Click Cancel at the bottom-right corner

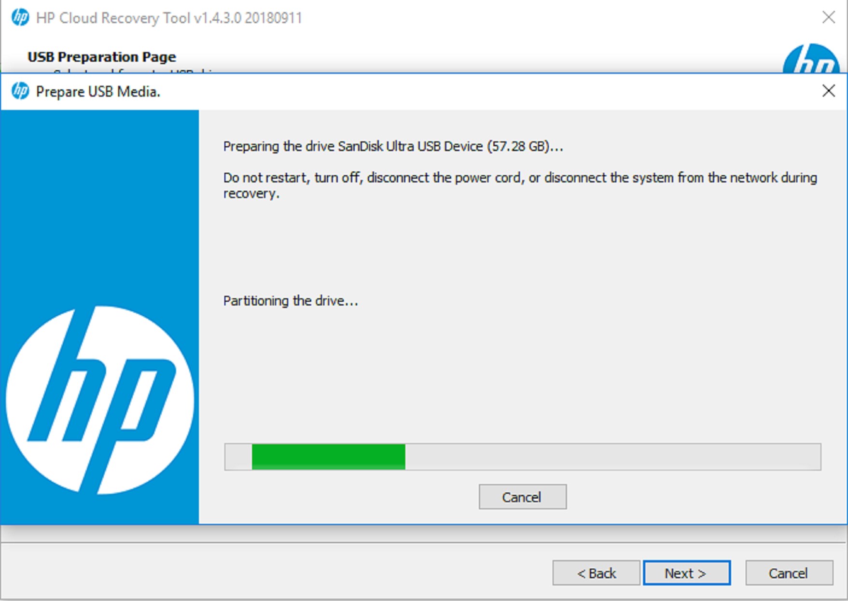(x=789, y=573)
